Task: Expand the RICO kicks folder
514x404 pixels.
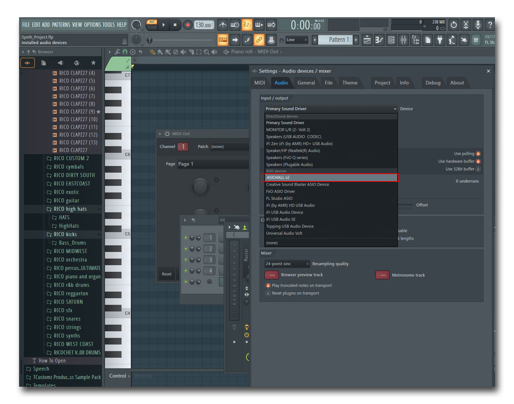Action: pos(65,234)
